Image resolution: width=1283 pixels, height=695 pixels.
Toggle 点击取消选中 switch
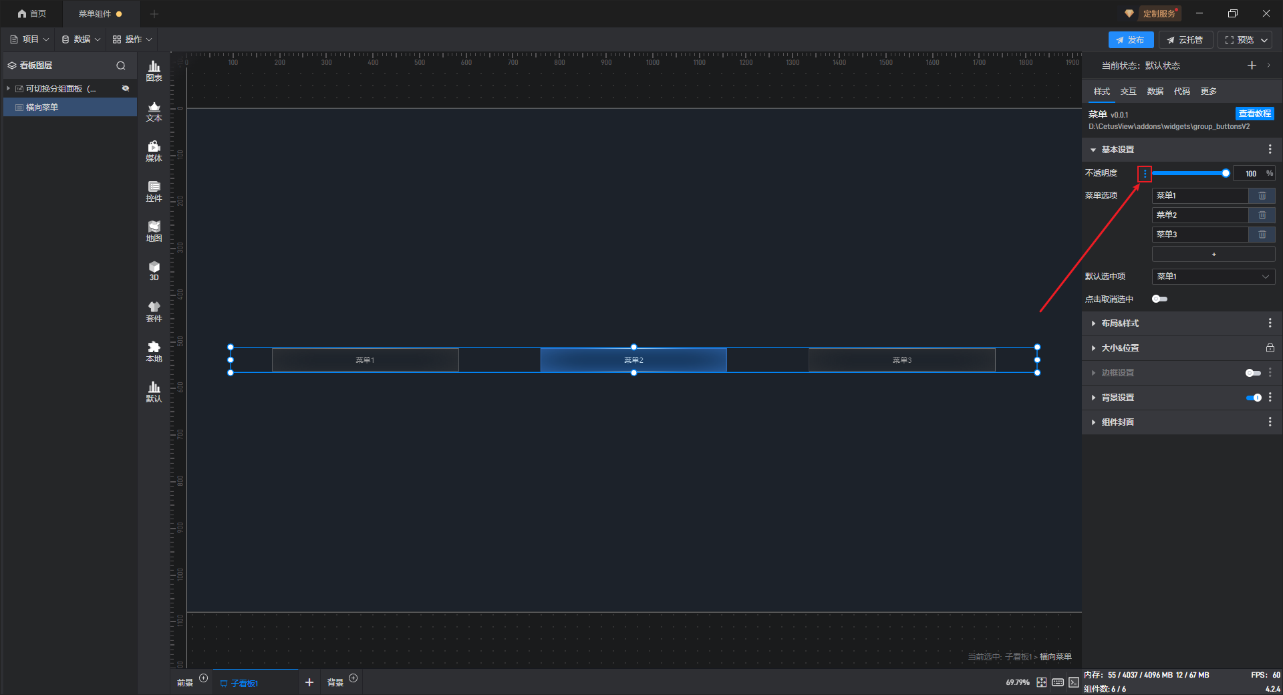pos(1159,299)
